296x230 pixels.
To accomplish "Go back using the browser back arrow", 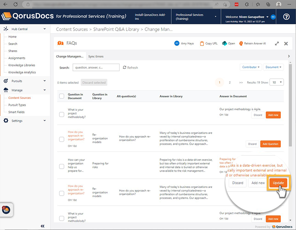I will click(x=5, y=4).
